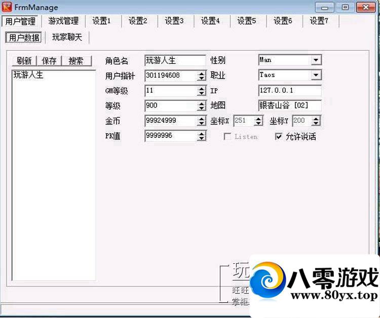Click the 刷新 button
380x318 pixels.
point(24,61)
